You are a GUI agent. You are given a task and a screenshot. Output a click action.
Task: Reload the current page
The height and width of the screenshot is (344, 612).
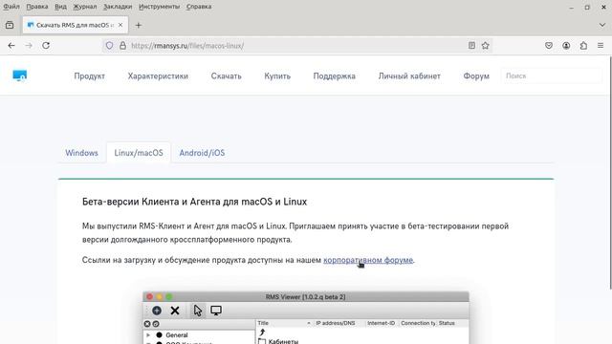46,46
